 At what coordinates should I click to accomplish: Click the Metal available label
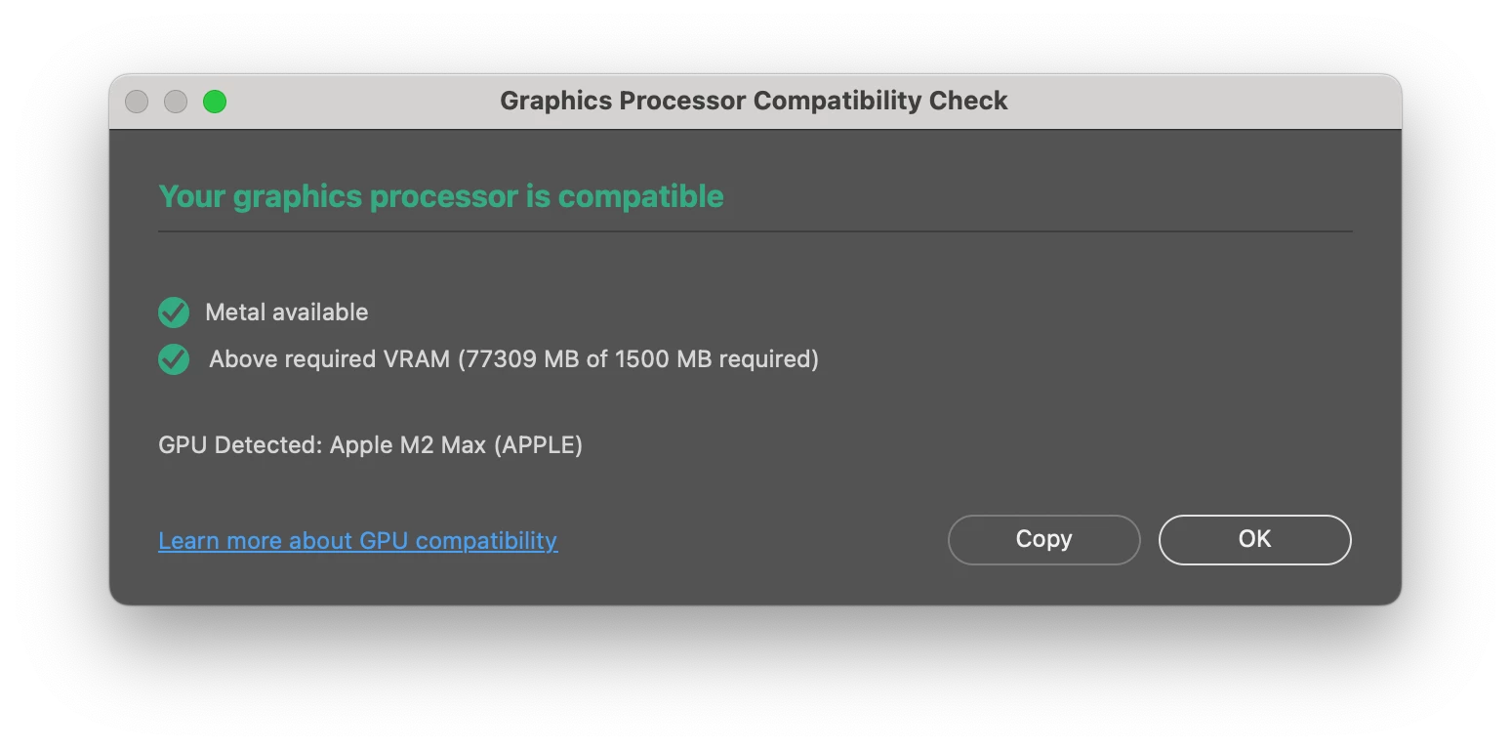click(x=287, y=312)
